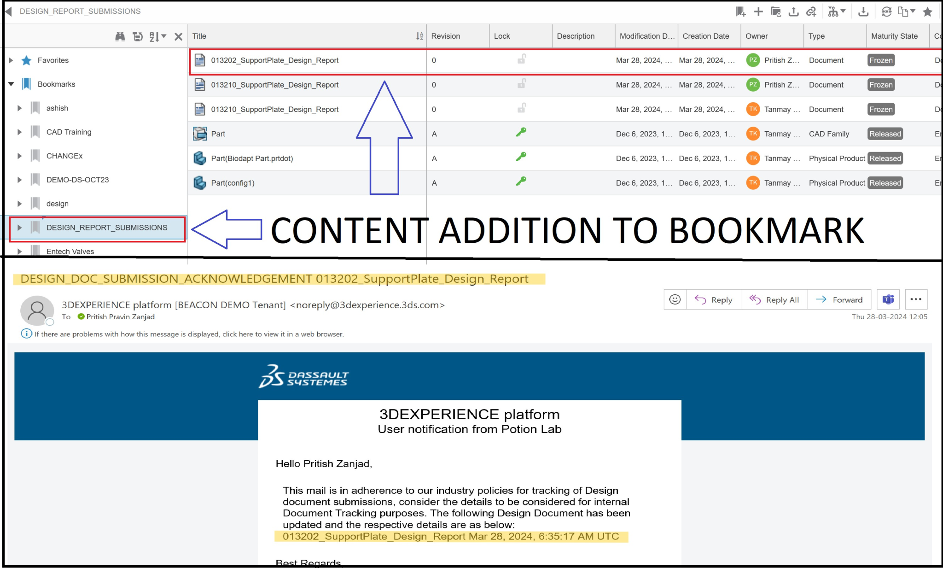Sort by Lock column header
The height and width of the screenshot is (568, 943).
point(502,36)
